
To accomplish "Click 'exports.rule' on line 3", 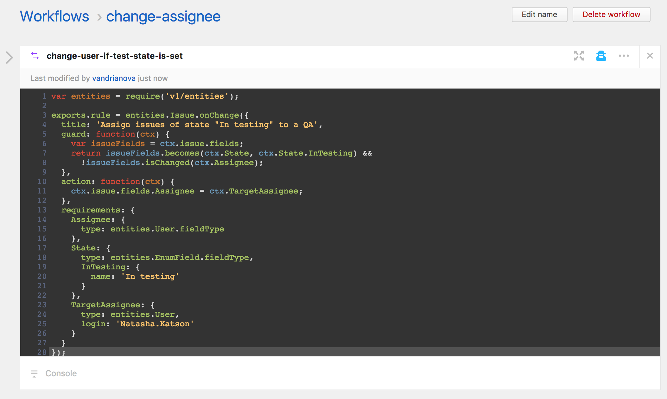I will pyautogui.click(x=81, y=115).
